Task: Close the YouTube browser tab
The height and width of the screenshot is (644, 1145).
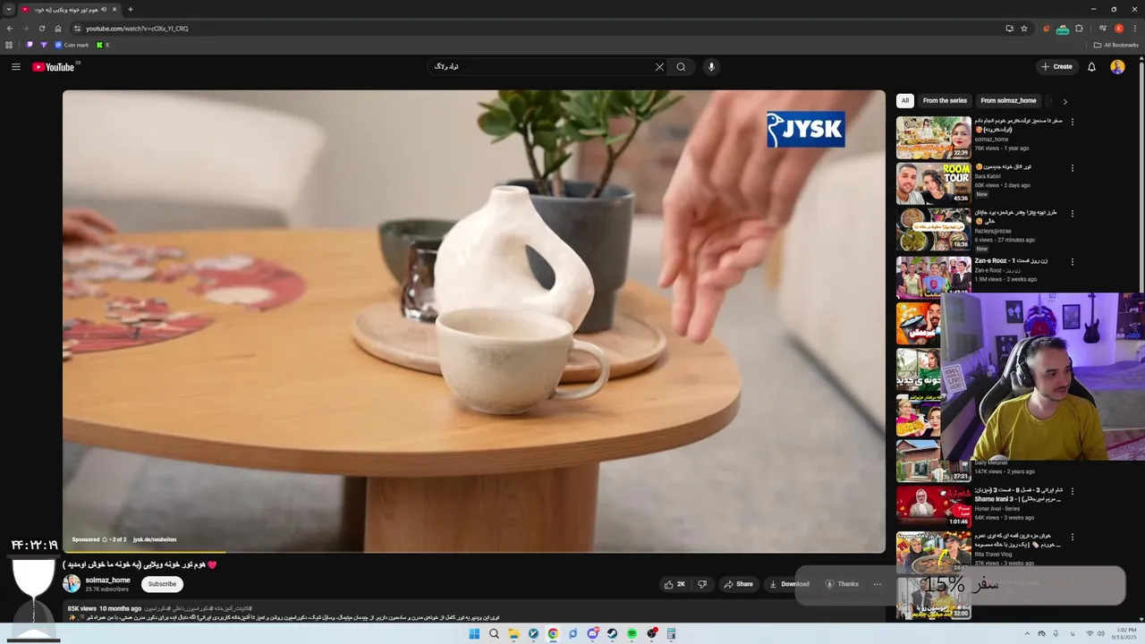Action: coord(114,10)
